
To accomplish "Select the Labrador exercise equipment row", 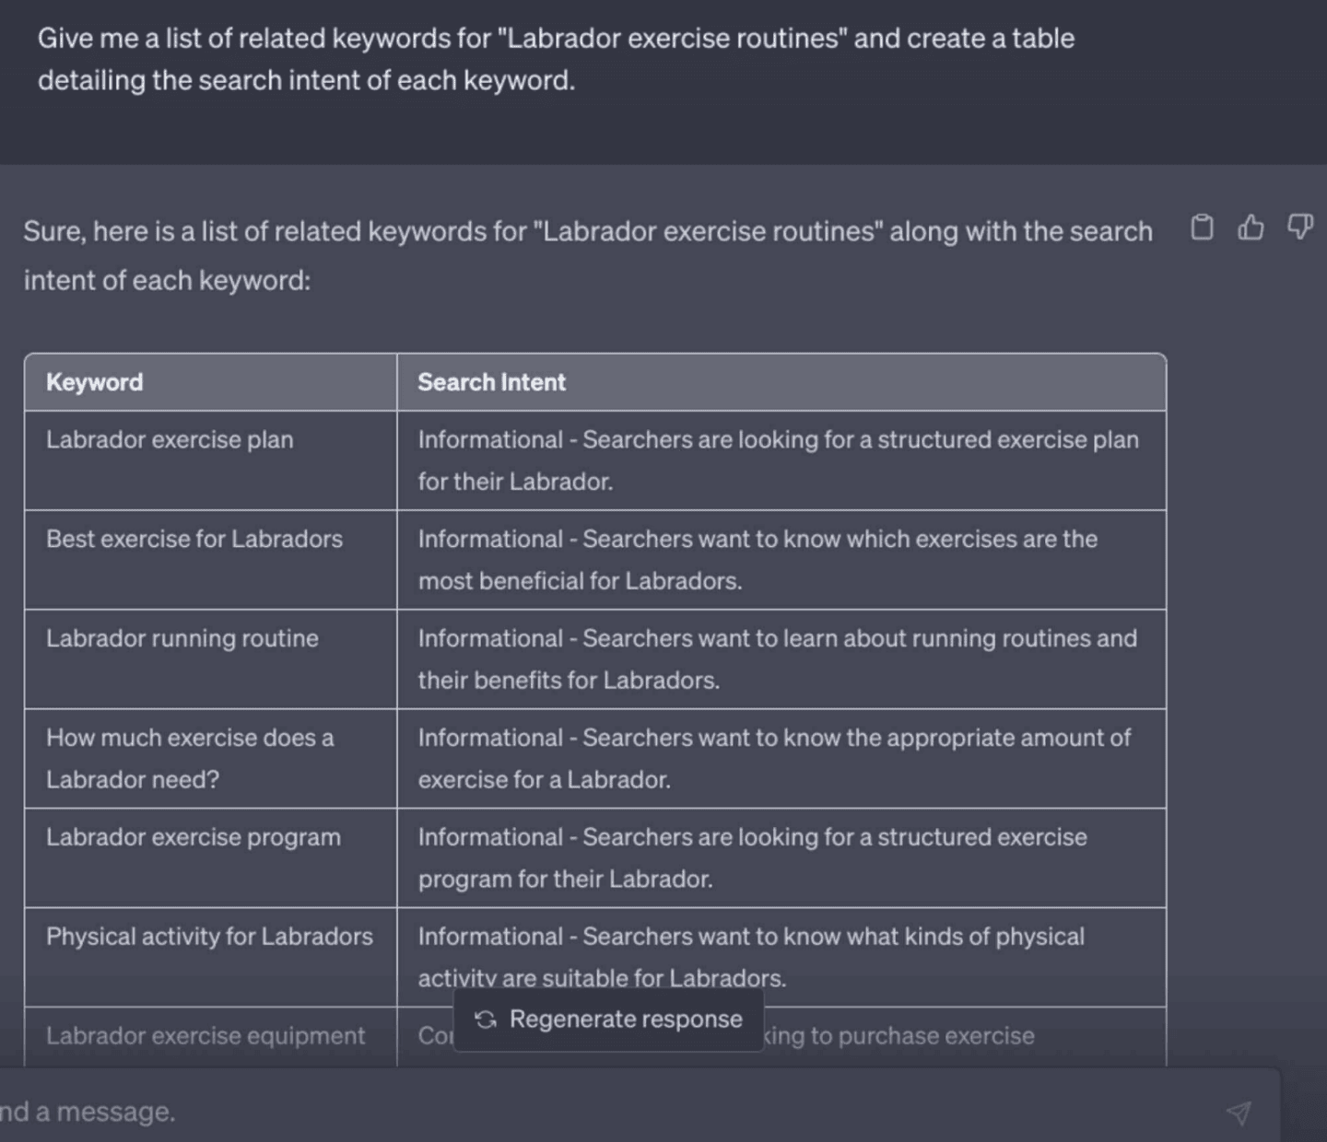I will coord(205,1035).
